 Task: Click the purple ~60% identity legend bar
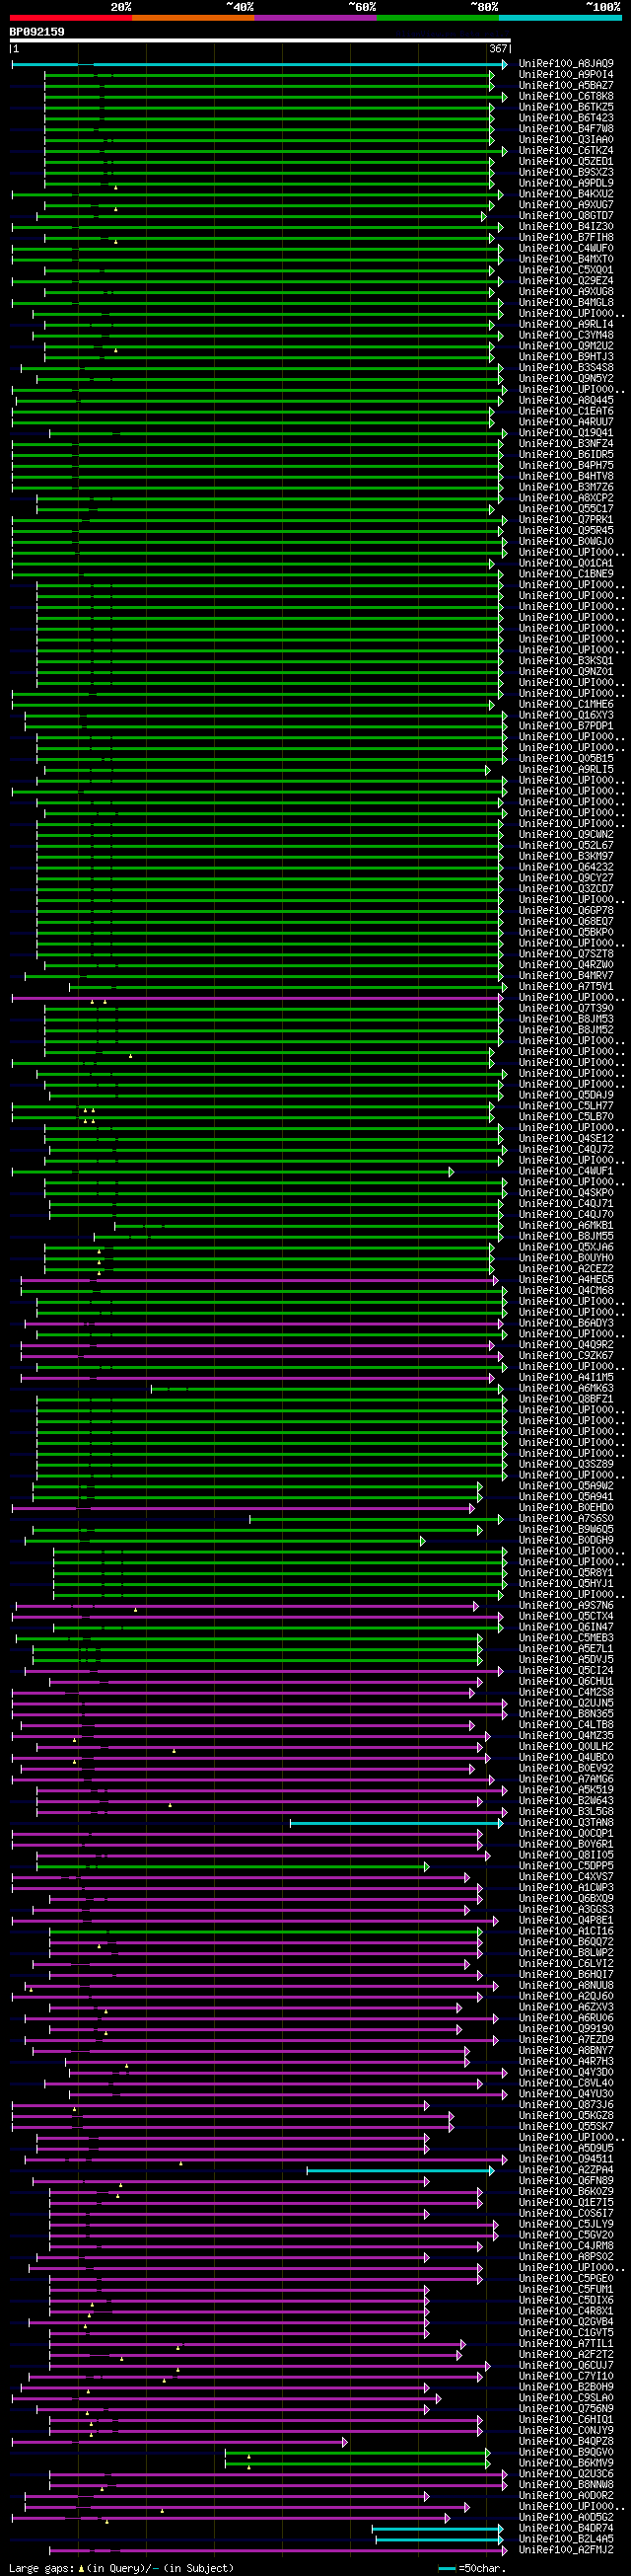[315, 18]
